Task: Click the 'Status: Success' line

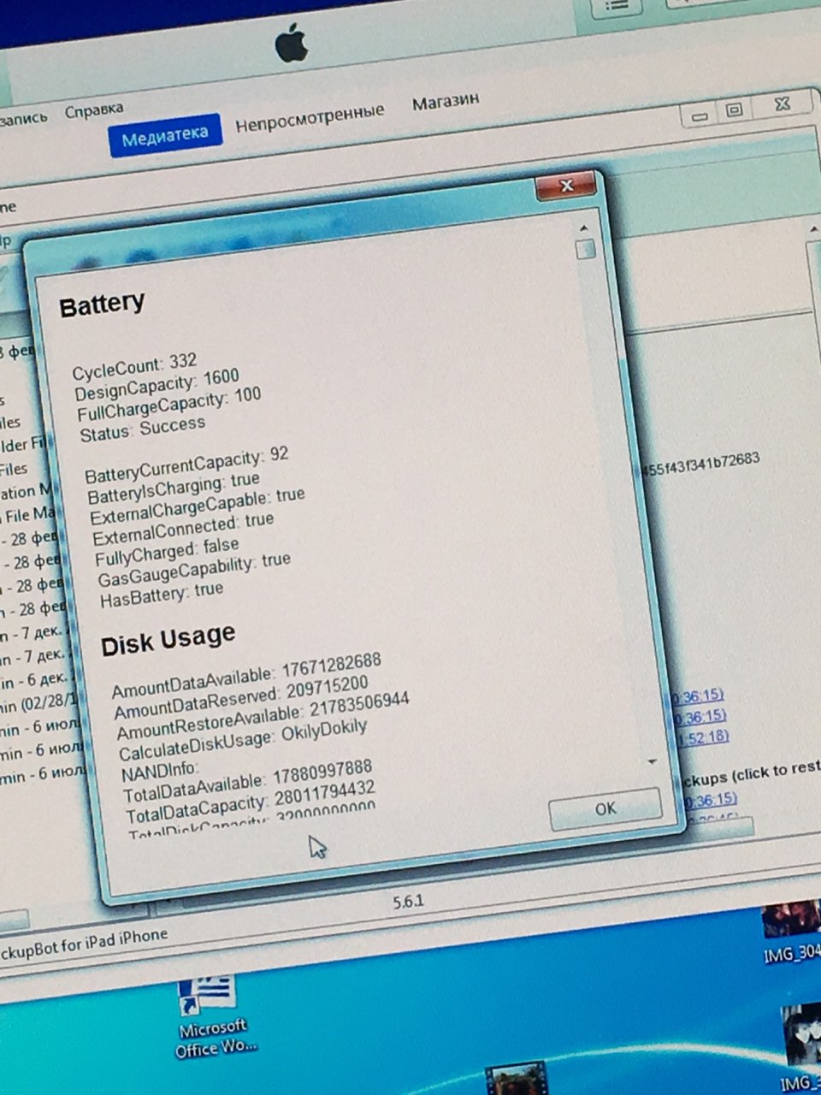Action: [x=142, y=429]
